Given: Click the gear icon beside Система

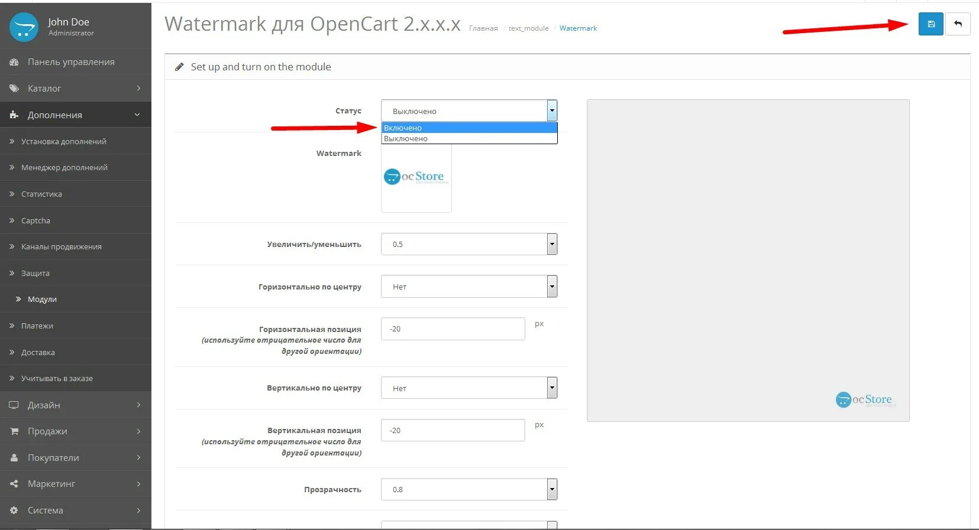Looking at the screenshot, I should click(14, 511).
